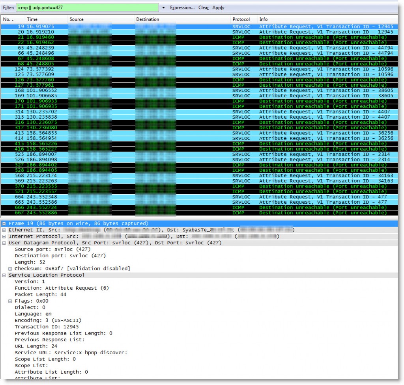Select ICMP packet number 528
This screenshot has height=385, width=404.
click(199, 170)
